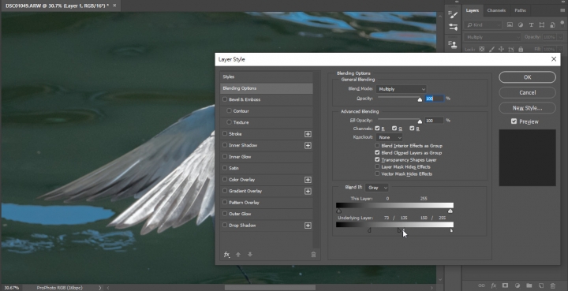
Task: Select the DSC01049.ARW document tab
Action: point(58,6)
